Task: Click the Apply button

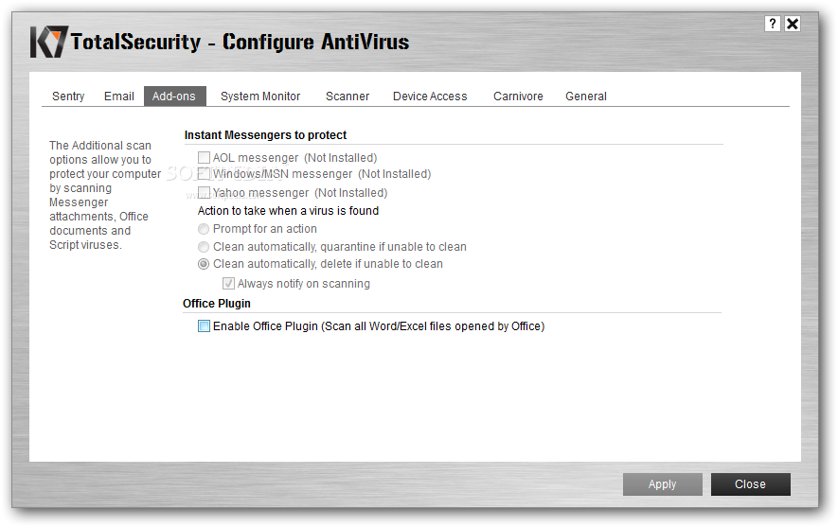Action: (x=662, y=484)
